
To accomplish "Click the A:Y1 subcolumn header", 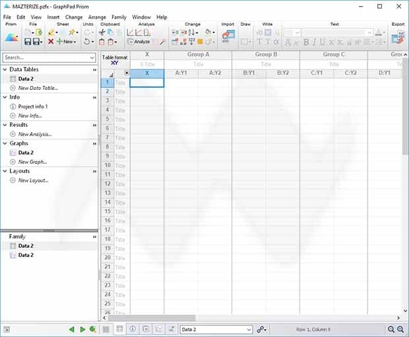I will pos(181,73).
